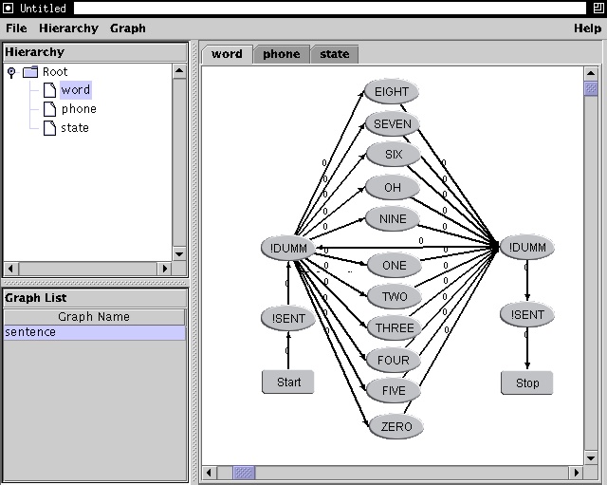Select the word item in hierarchy tree

tap(76, 90)
